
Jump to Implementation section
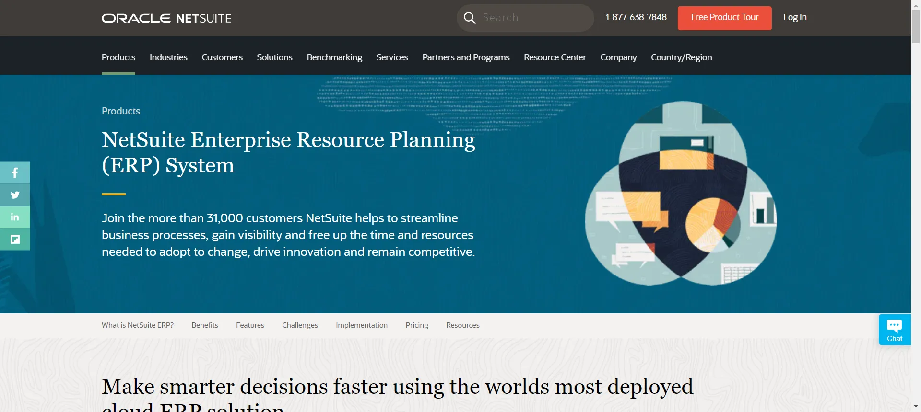coord(362,325)
